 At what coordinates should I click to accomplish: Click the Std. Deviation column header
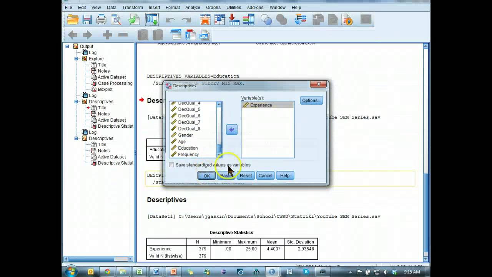point(300,242)
